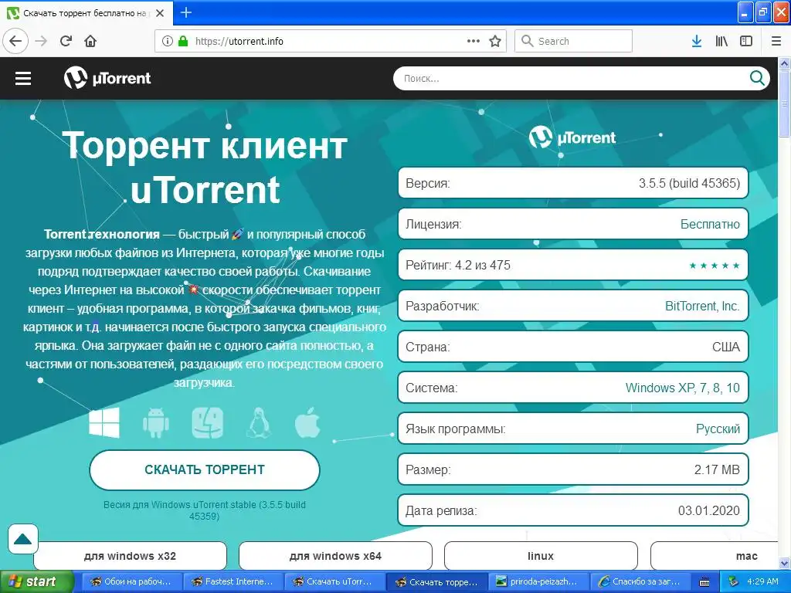The height and width of the screenshot is (593, 791).
Task: Open page actions three-dots menu
Action: (x=474, y=41)
